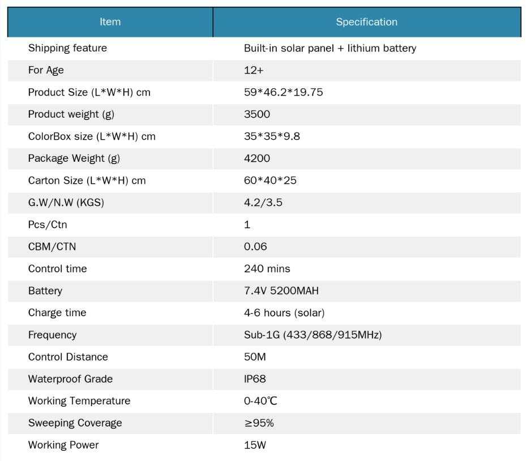Select the Control time value 240 mins
This screenshot has width=527, height=461.
click(x=267, y=269)
